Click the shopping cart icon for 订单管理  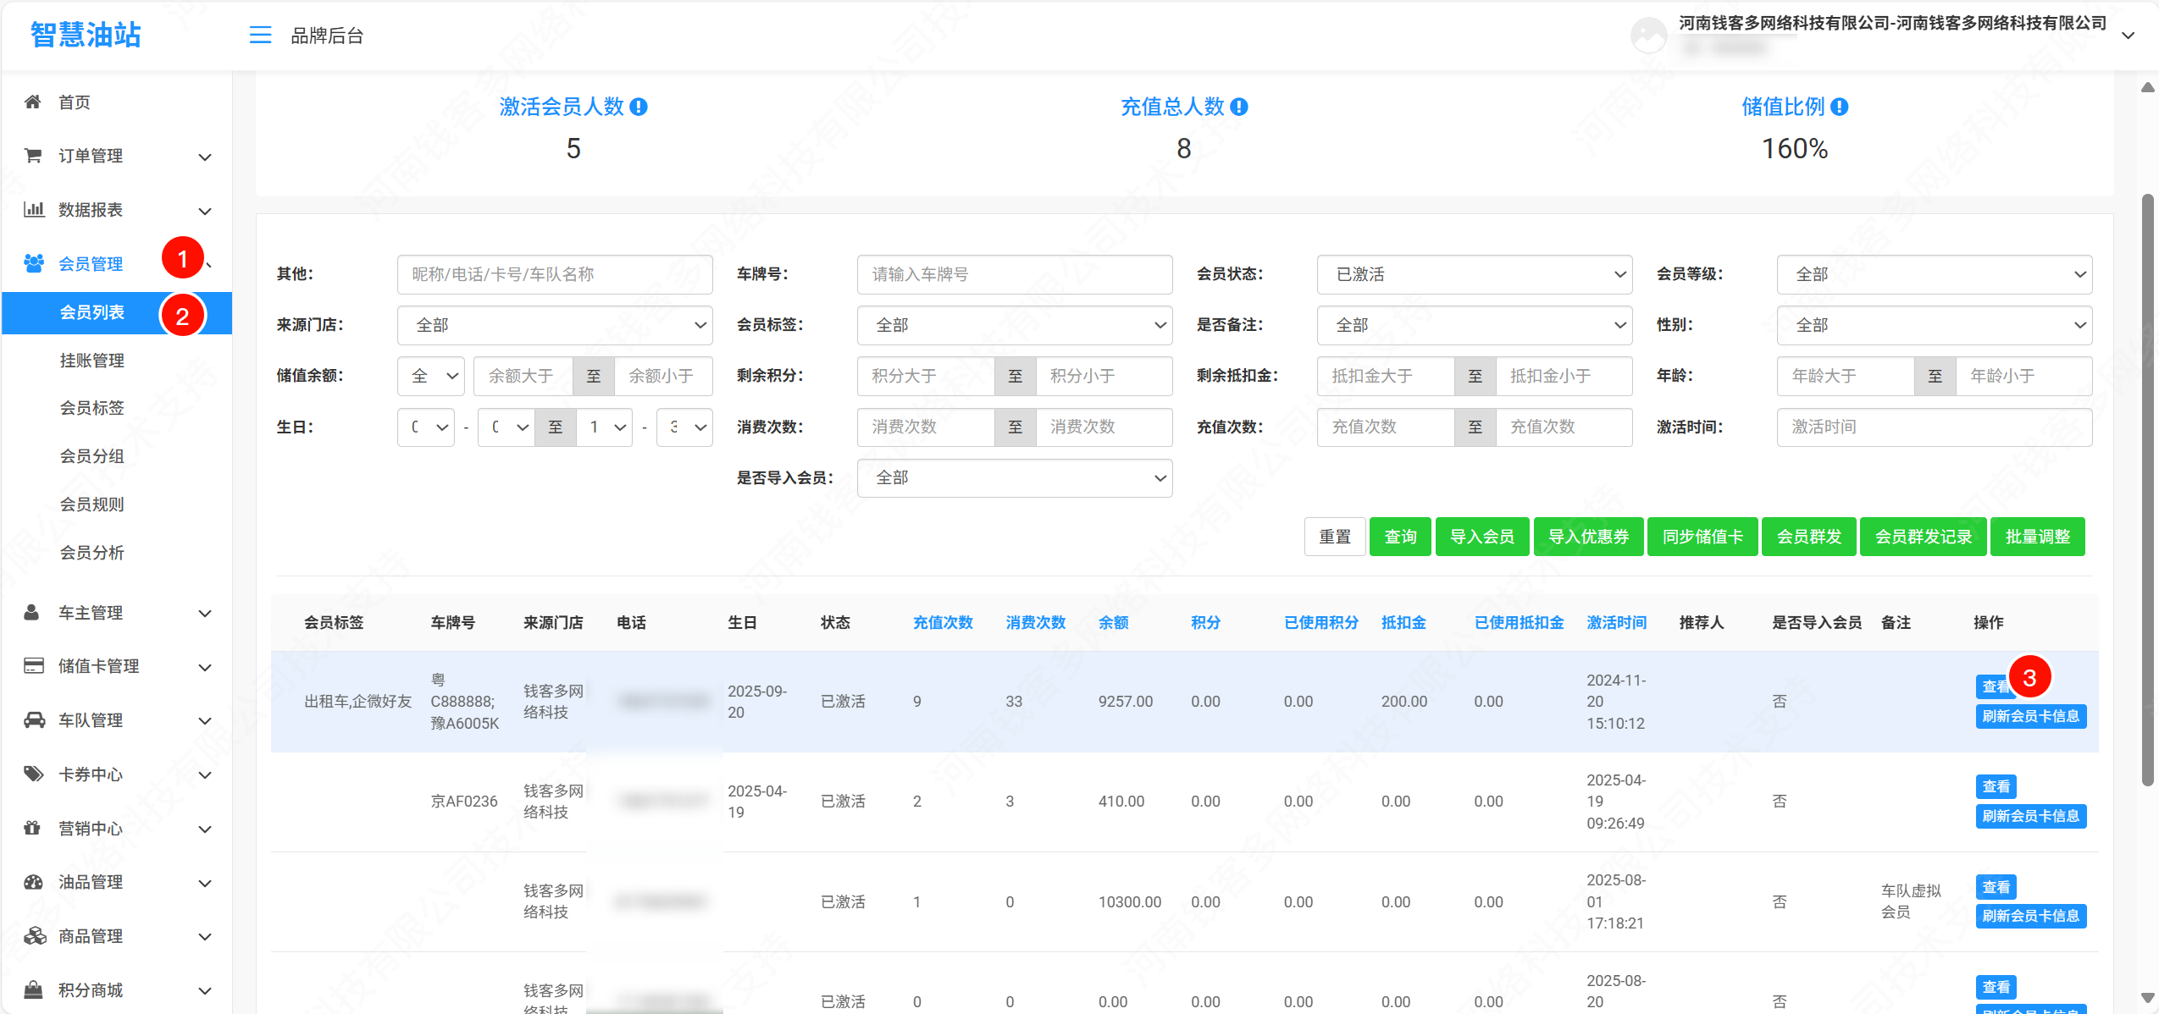click(33, 156)
